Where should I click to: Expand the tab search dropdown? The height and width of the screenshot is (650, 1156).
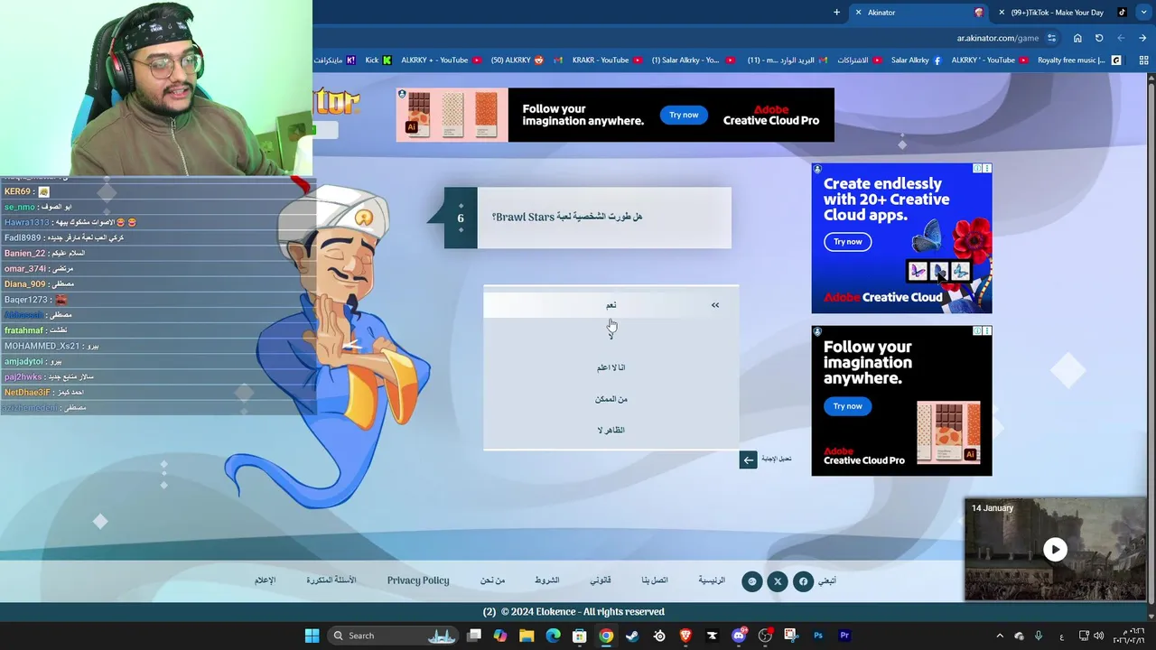coord(1143,13)
